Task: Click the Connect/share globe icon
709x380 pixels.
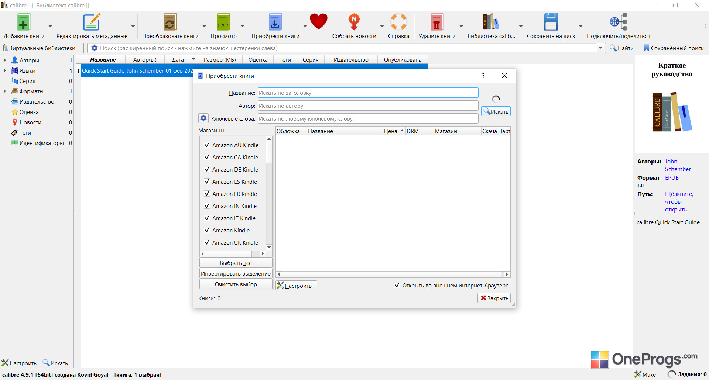Action: [x=619, y=22]
